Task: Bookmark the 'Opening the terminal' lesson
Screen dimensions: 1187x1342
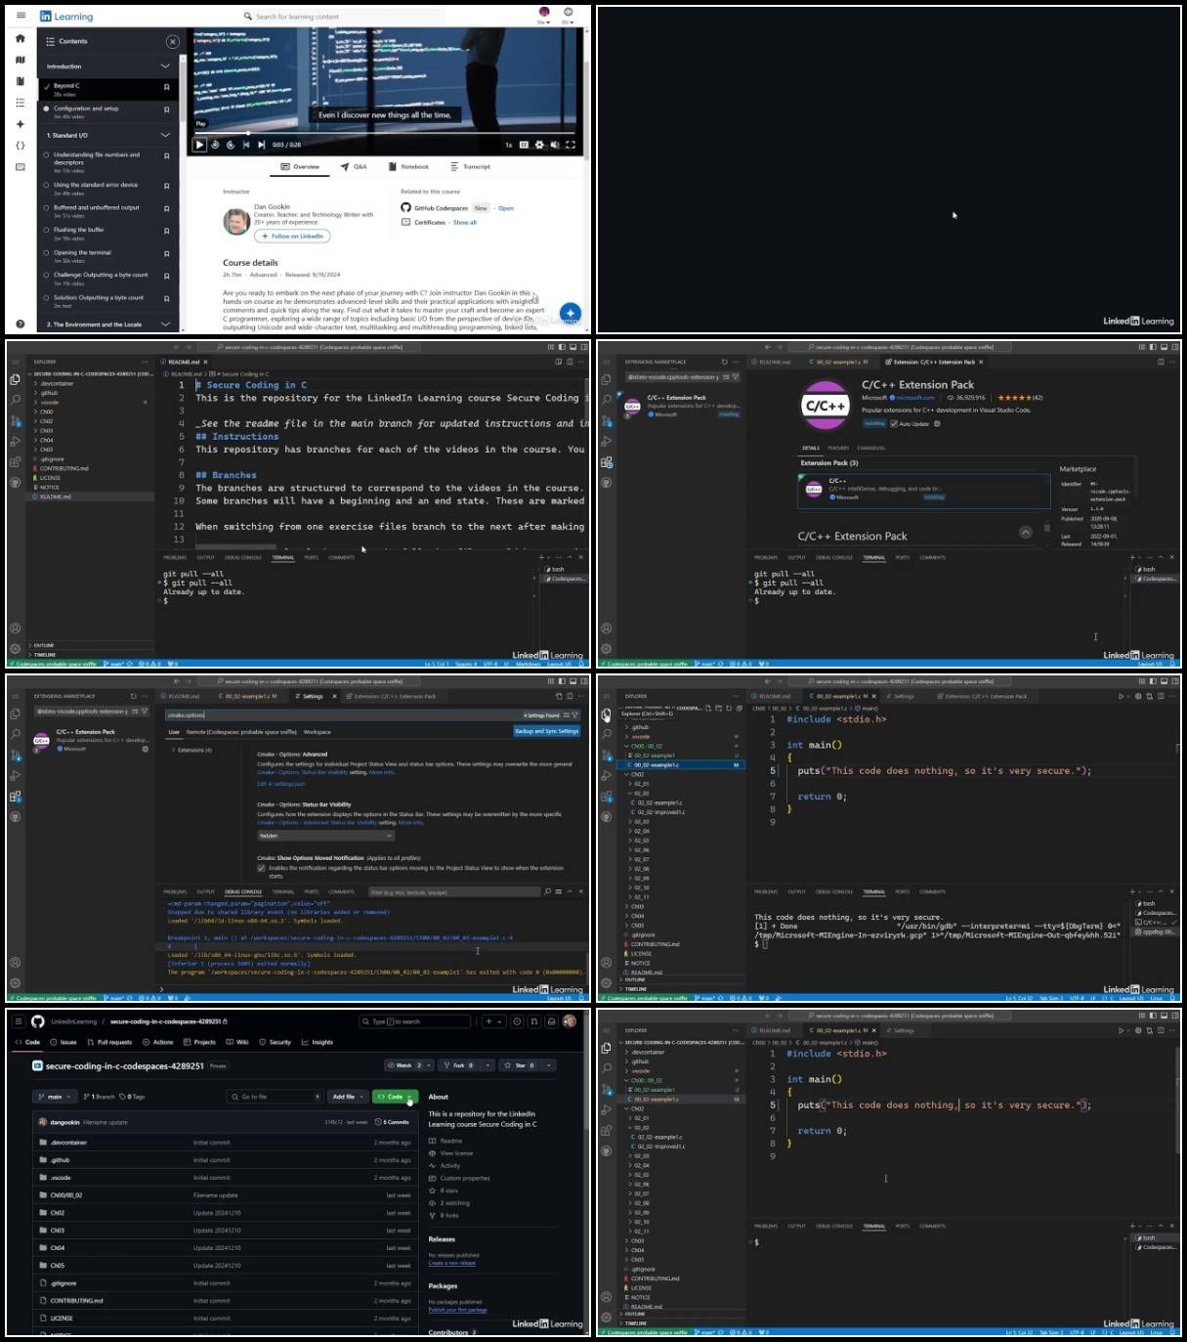Action: pos(166,254)
